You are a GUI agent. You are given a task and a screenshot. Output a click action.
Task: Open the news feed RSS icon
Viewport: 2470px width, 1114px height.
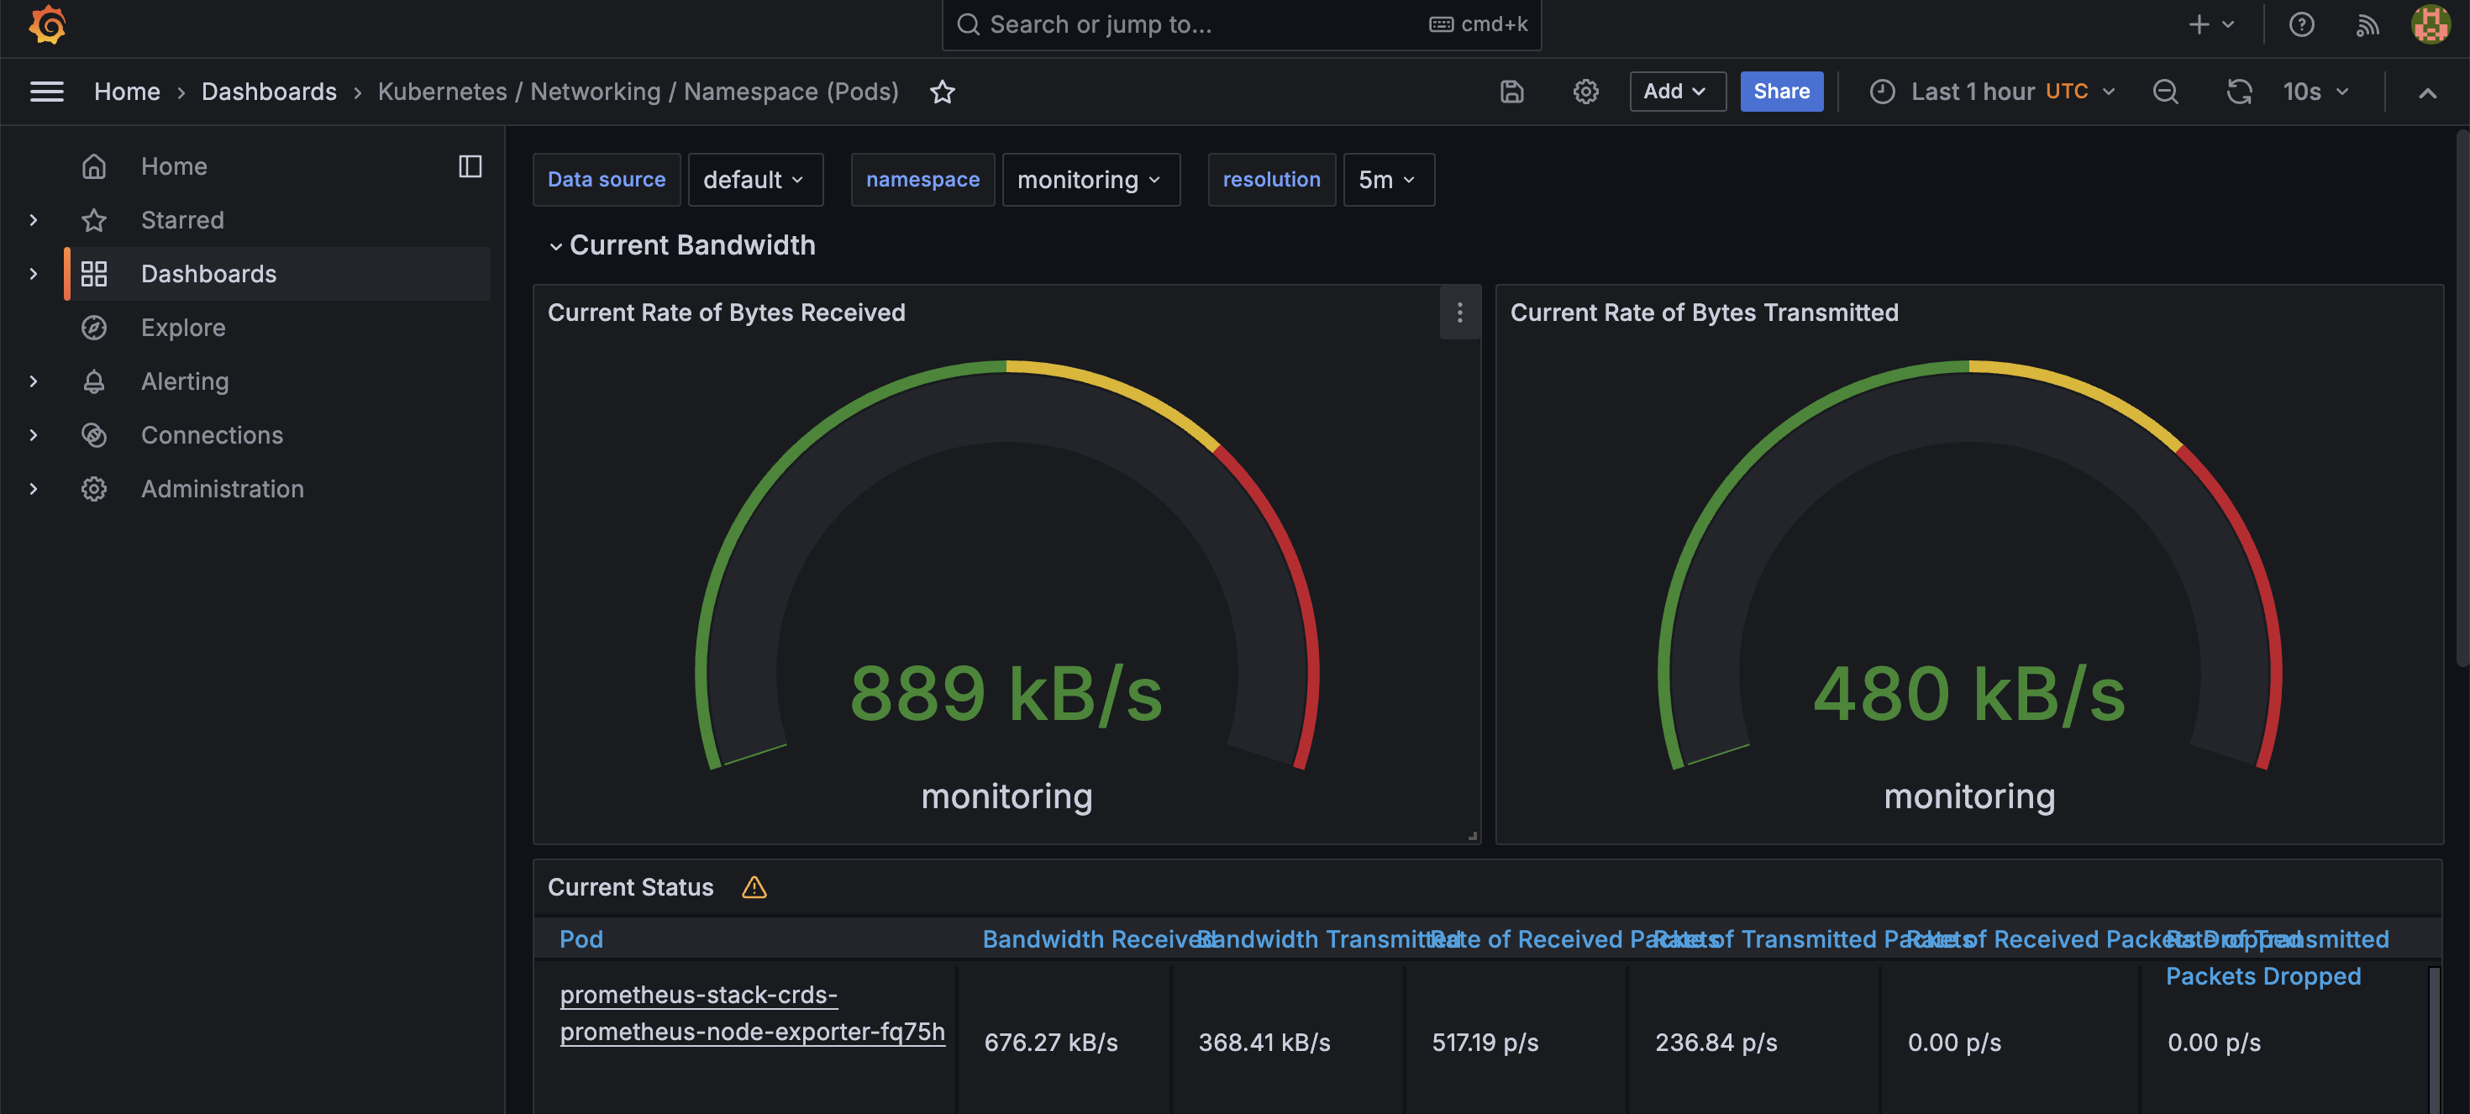pos(2367,25)
